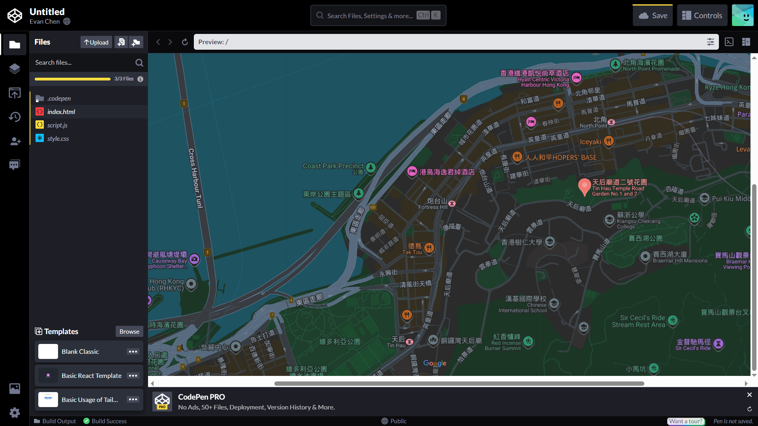758x426 pixels.
Task: Open the deploy upload sidebar icon
Action: 15,93
